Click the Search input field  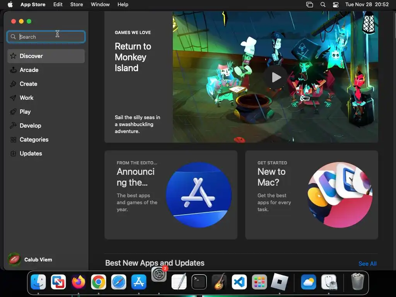point(46,37)
